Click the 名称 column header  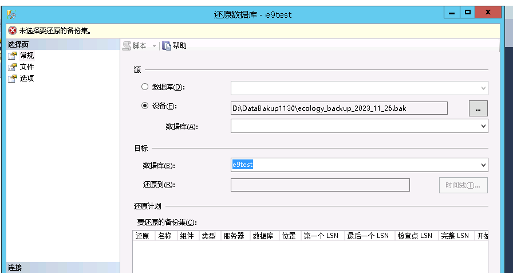tap(165, 236)
